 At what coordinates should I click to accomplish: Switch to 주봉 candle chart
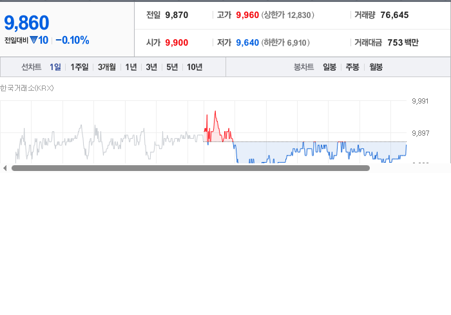(x=352, y=67)
